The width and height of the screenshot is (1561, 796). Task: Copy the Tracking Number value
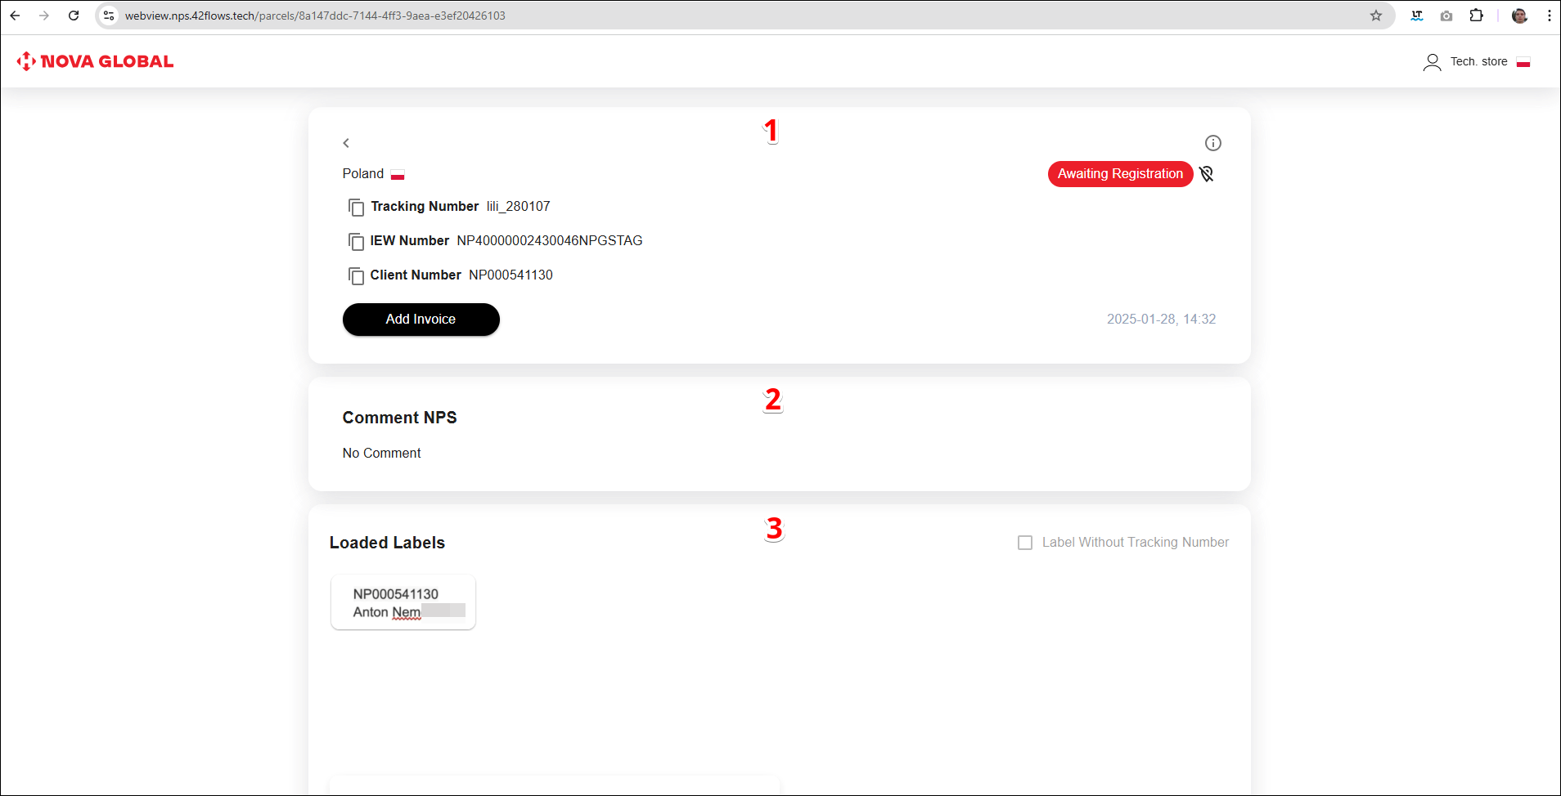[x=356, y=208]
